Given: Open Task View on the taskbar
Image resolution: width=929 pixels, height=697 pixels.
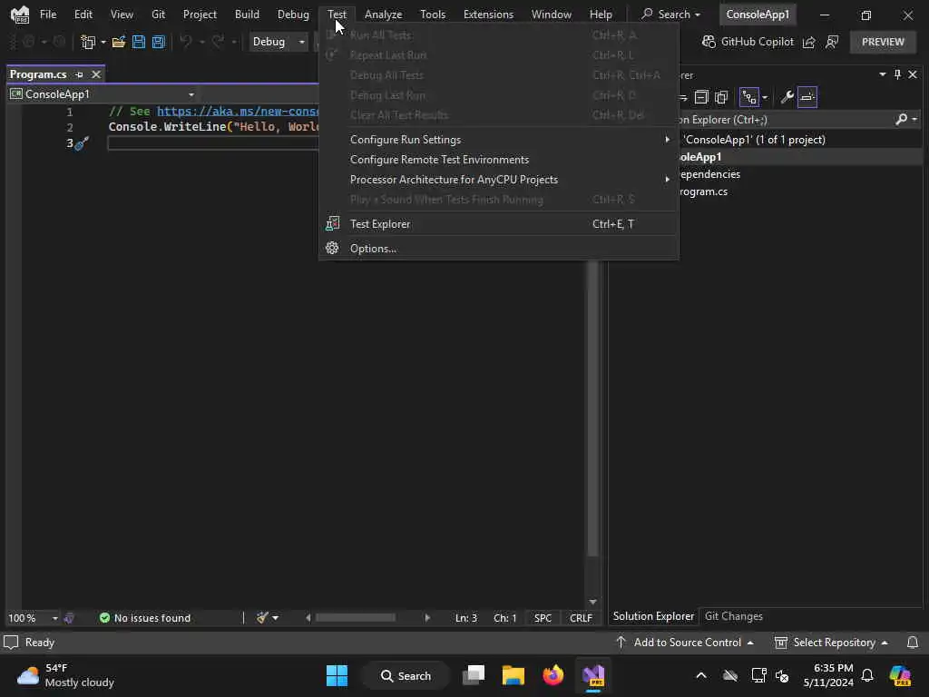Looking at the screenshot, I should coord(474,675).
